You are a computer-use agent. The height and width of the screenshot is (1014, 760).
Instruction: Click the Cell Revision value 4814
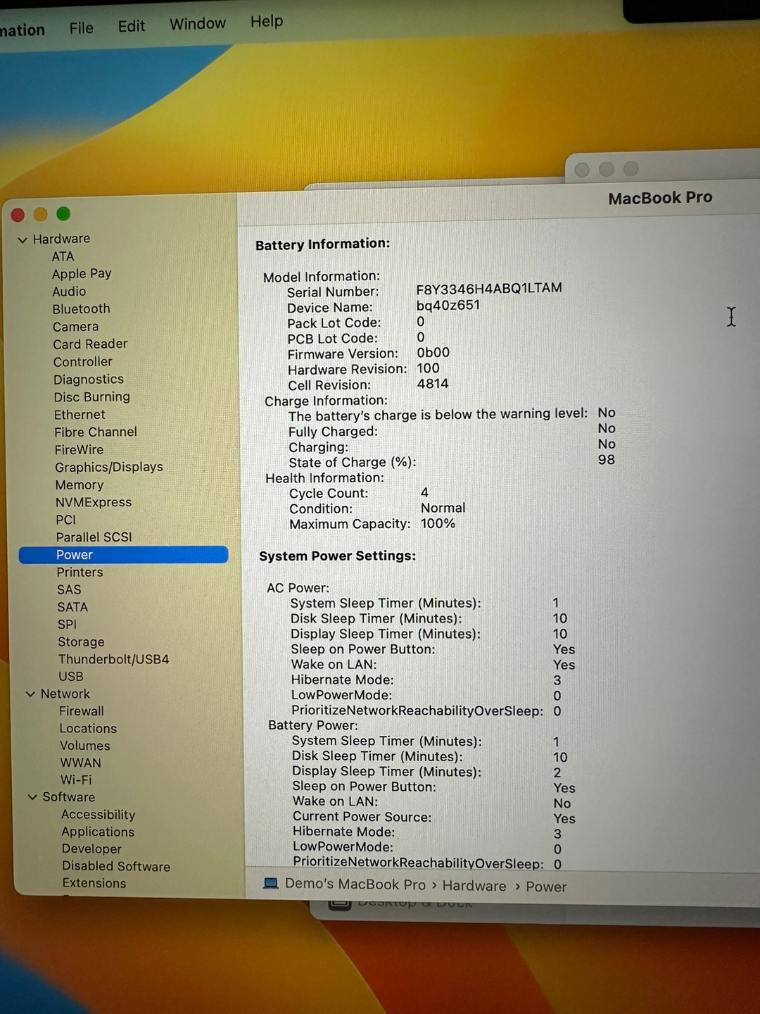(433, 384)
